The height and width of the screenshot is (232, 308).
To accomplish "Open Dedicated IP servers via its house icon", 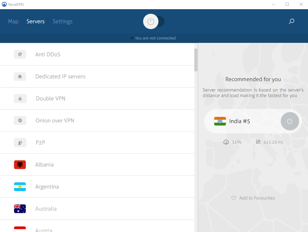I will click(x=20, y=76).
